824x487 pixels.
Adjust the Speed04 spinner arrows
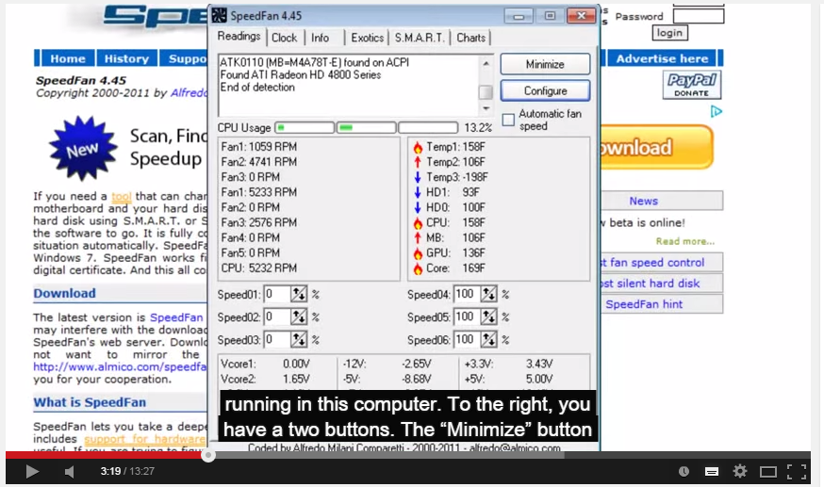click(x=488, y=295)
